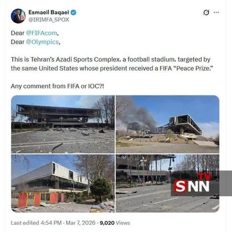Open top-left damaged stadium building photo
This screenshot has height=232, width=232.
click(63, 124)
